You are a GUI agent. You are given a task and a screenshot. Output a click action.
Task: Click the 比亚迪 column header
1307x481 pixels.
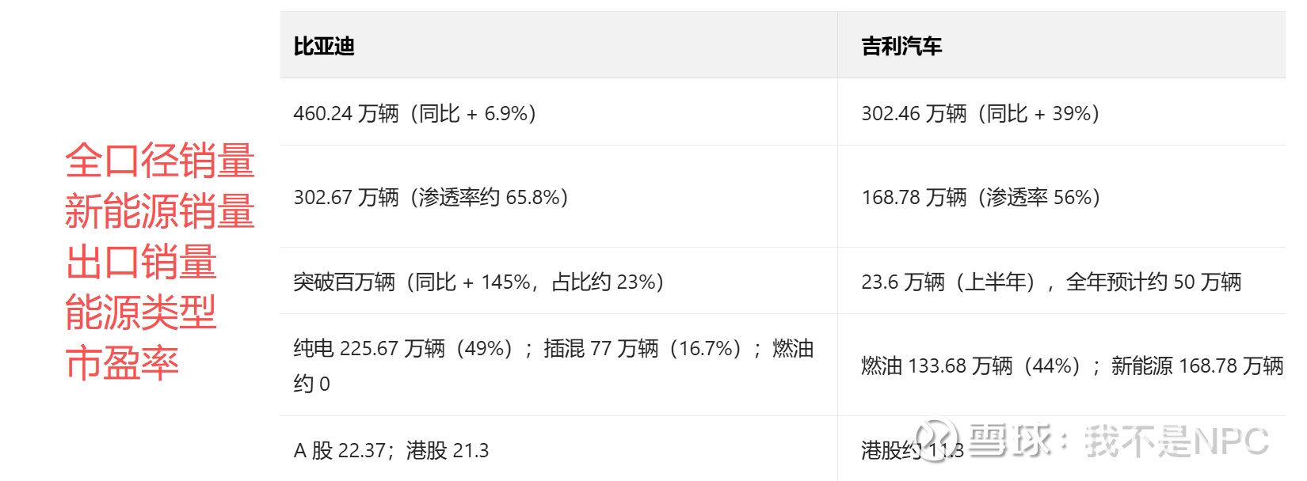click(x=324, y=47)
